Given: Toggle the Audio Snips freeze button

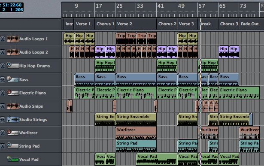Looking at the screenshot, I should [x=2, y=106].
